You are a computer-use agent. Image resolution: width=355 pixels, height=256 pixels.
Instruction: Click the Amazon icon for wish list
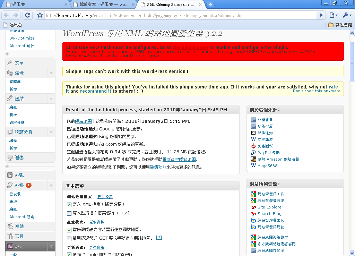(253, 159)
